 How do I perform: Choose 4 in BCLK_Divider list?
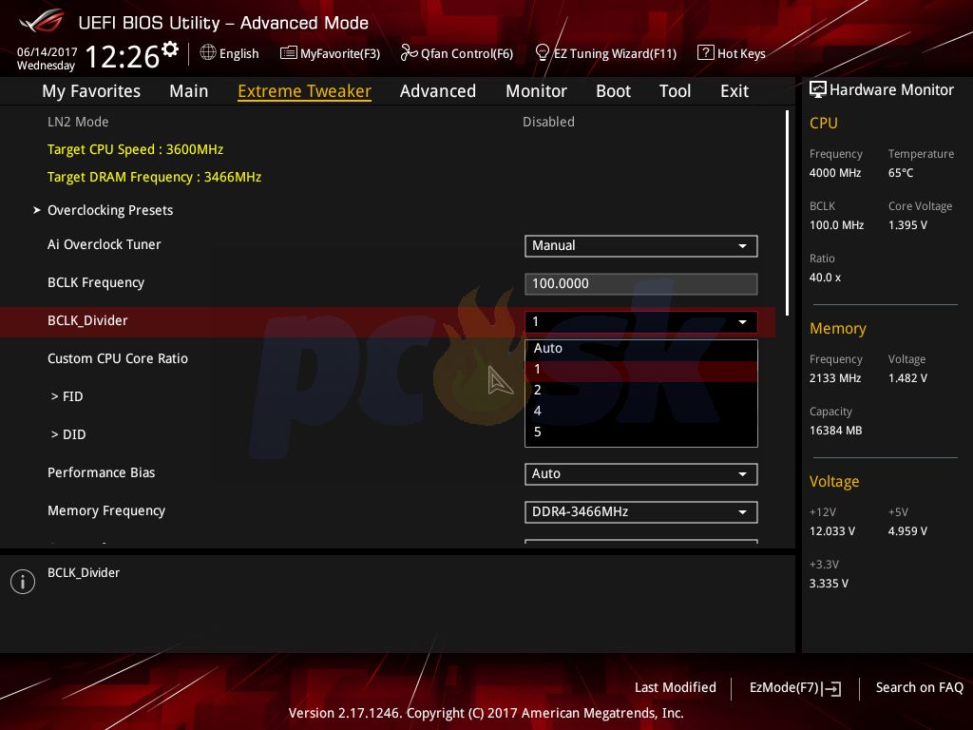coord(641,411)
